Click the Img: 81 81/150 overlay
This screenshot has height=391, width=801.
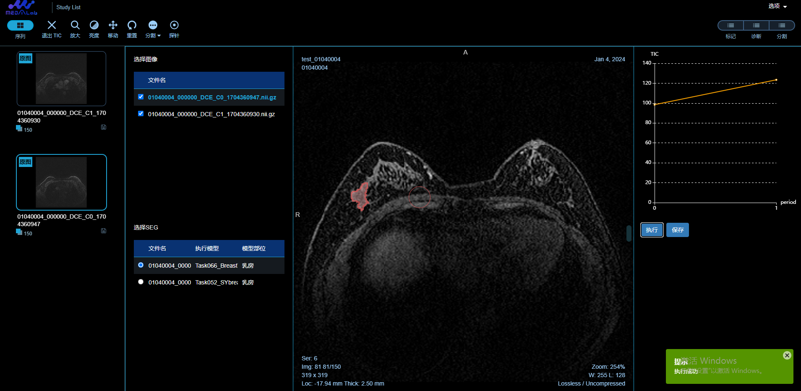tap(321, 367)
